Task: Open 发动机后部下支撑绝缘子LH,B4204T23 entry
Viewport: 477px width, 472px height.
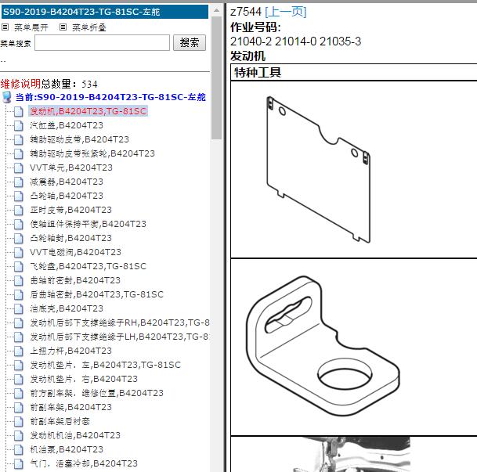Action: click(120, 337)
